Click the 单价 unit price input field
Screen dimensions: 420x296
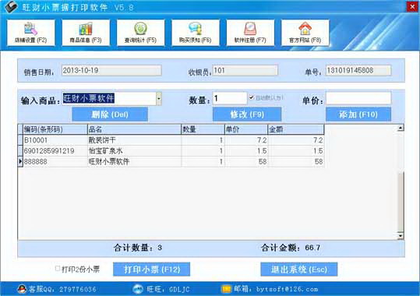coord(358,98)
